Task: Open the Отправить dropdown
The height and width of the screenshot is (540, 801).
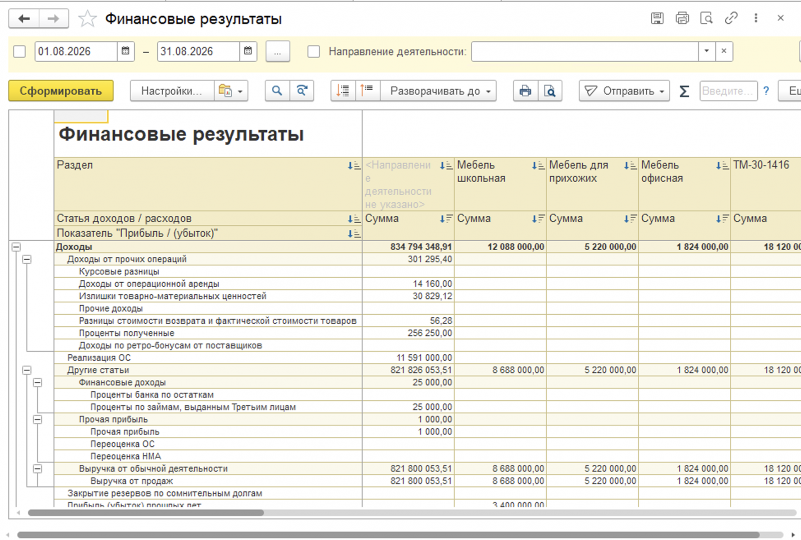Action: [x=624, y=91]
